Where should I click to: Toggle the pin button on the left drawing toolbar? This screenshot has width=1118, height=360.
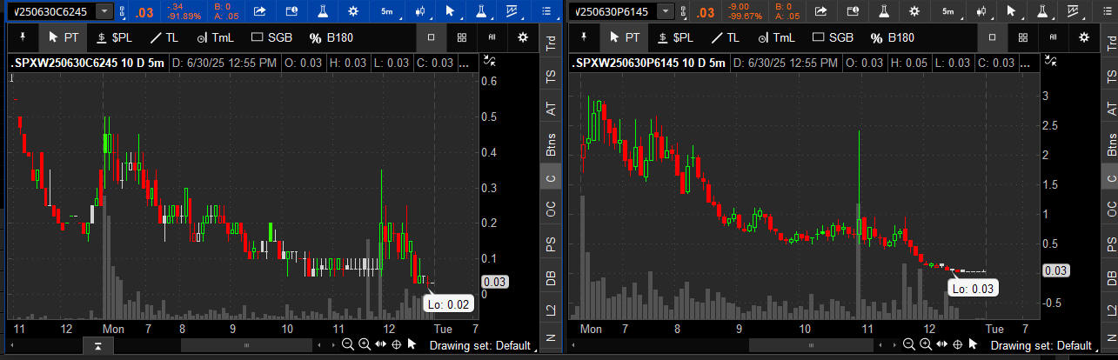tap(23, 37)
